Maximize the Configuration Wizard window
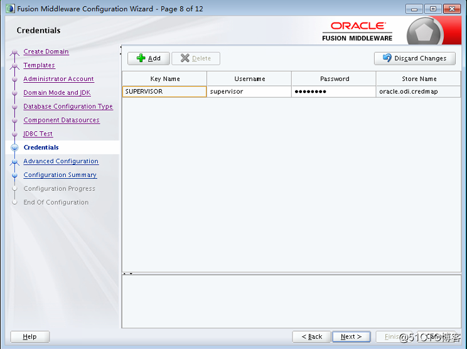The width and height of the screenshot is (467, 349). 432,9
